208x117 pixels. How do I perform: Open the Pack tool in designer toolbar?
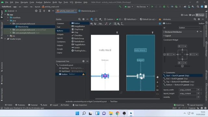click(x=115, y=24)
